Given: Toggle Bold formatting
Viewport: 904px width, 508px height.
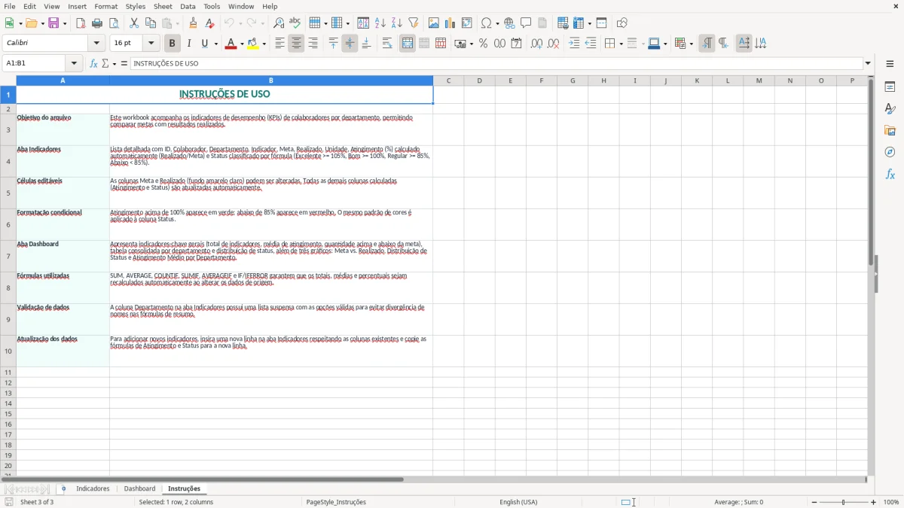Looking at the screenshot, I should coord(172,44).
